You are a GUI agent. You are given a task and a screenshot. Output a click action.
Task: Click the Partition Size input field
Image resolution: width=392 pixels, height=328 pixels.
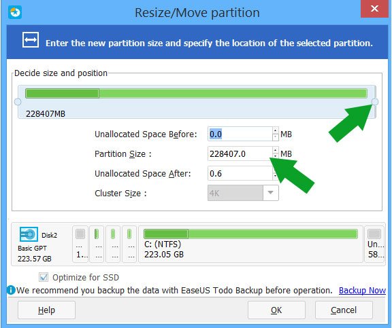[240, 153]
